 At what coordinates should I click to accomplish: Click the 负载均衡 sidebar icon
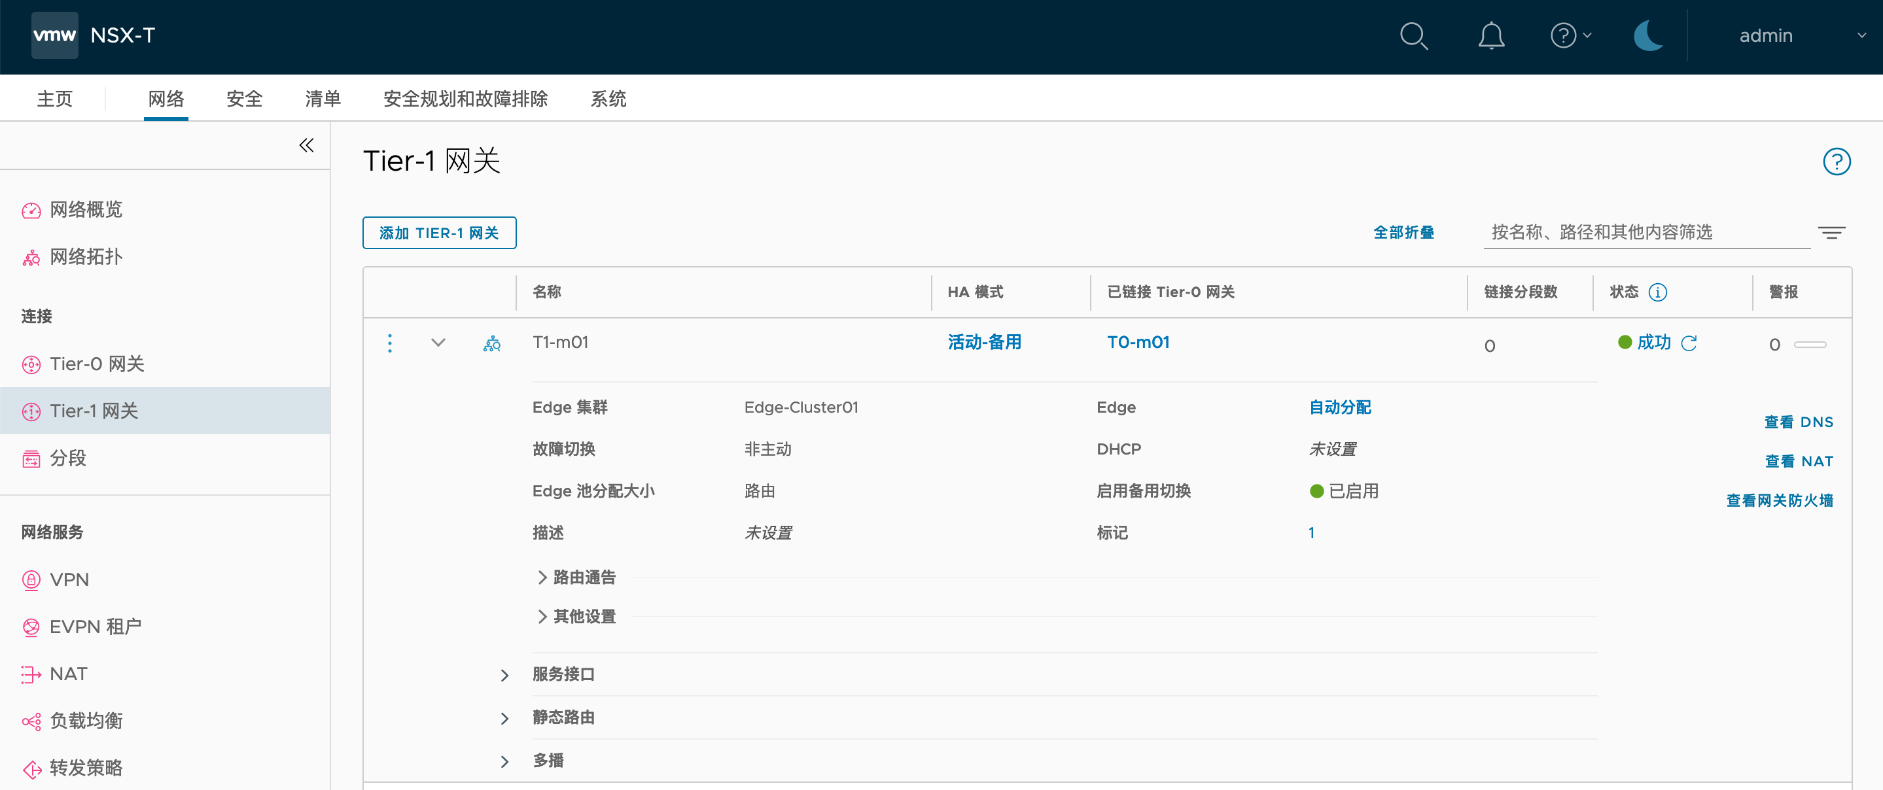[x=31, y=721]
